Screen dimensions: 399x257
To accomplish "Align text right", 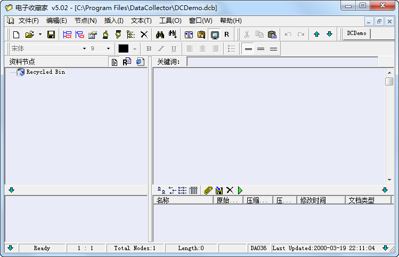I will (216, 48).
